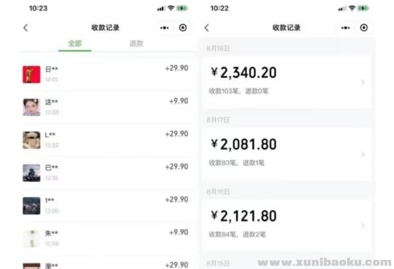The width and height of the screenshot is (394, 269).
Task: Tap the back arrow on right screen
Action: click(206, 28)
